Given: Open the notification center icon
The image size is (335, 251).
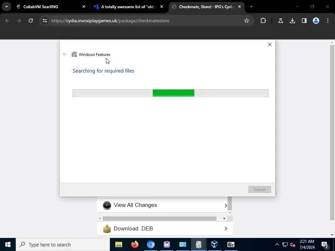Looking at the screenshot, I should click(325, 244).
